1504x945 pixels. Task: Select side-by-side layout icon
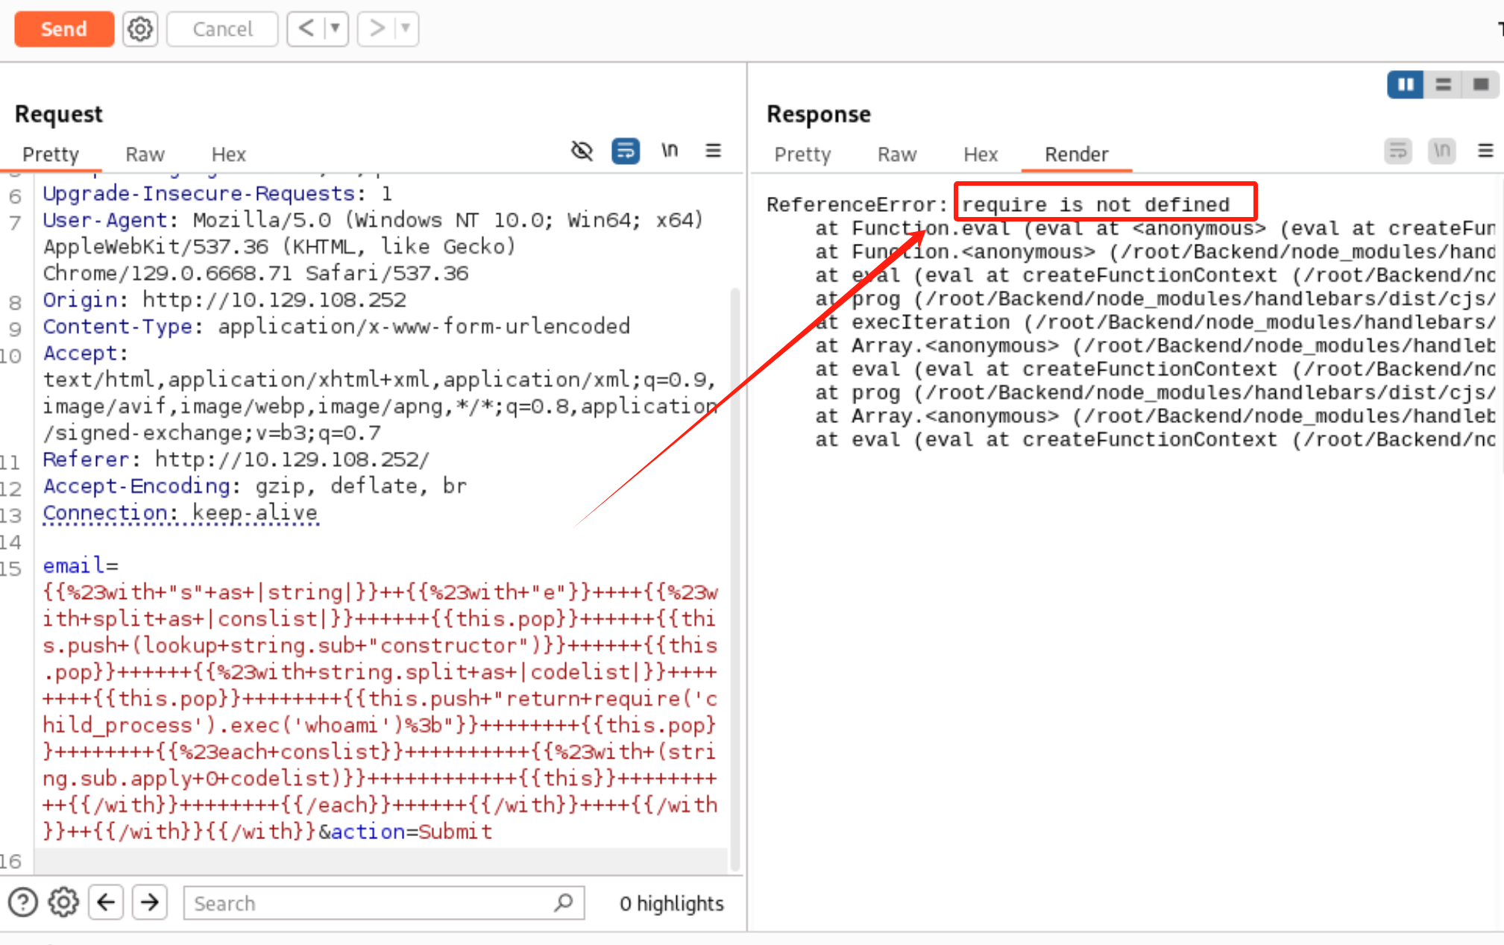[x=1405, y=85]
